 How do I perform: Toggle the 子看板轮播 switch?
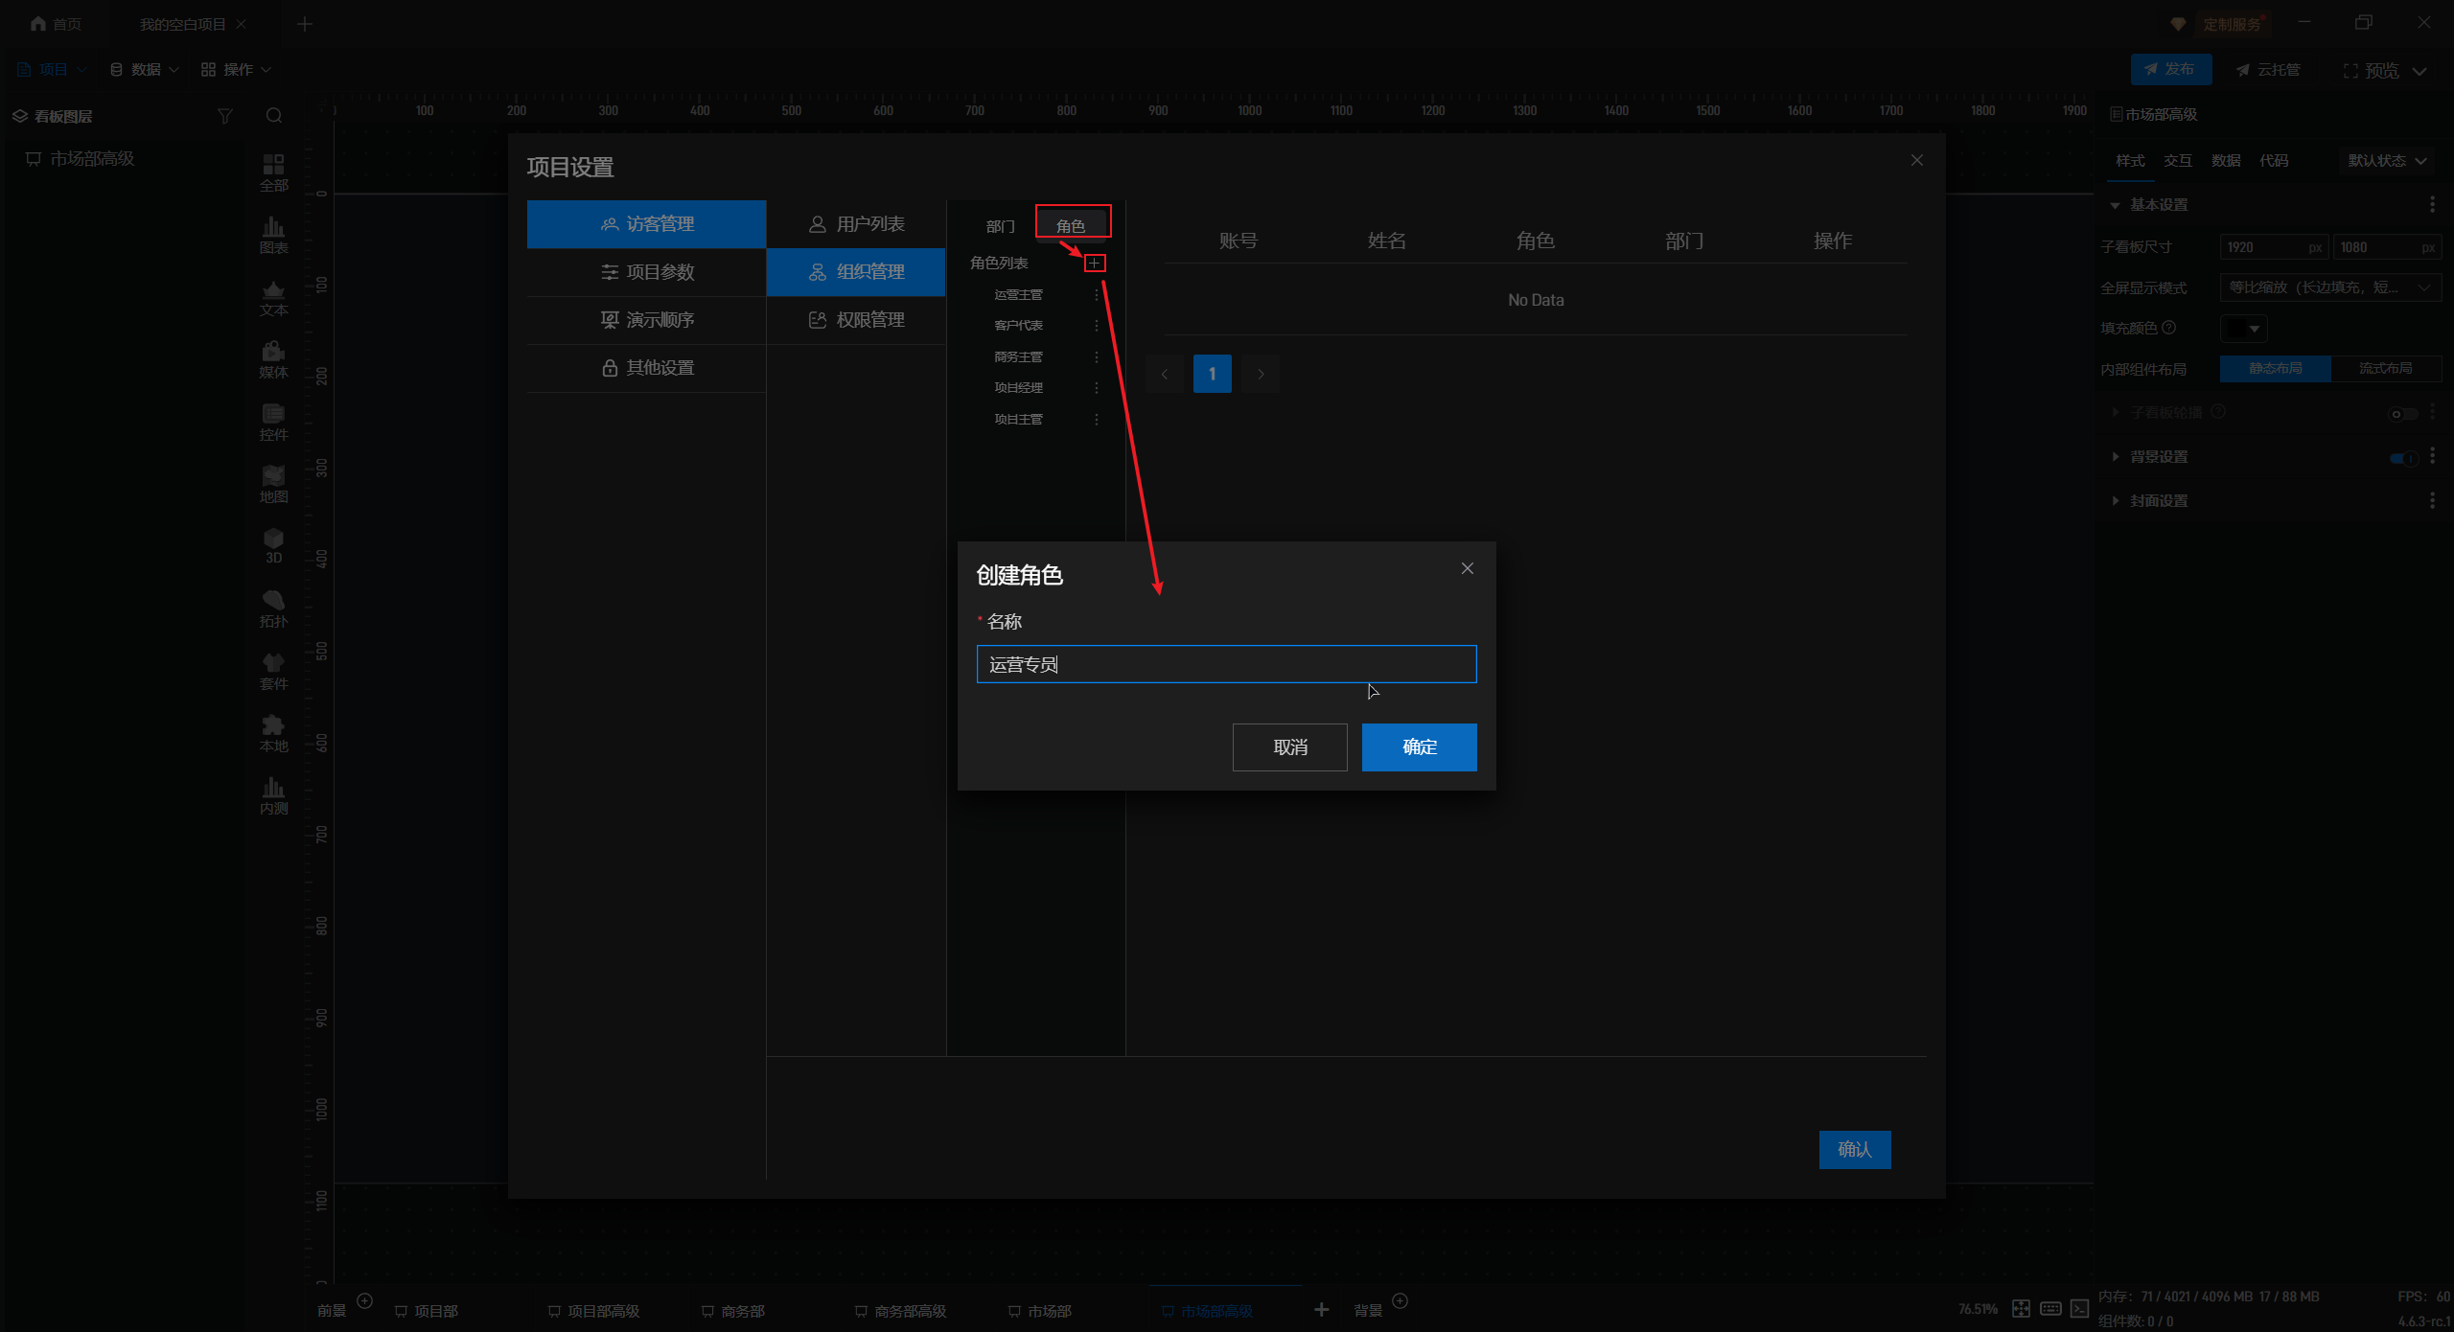2402,413
